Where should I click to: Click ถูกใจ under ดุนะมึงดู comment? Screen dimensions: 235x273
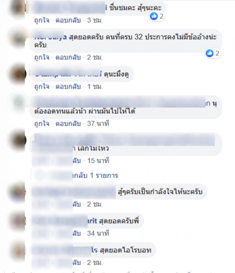coord(42,86)
